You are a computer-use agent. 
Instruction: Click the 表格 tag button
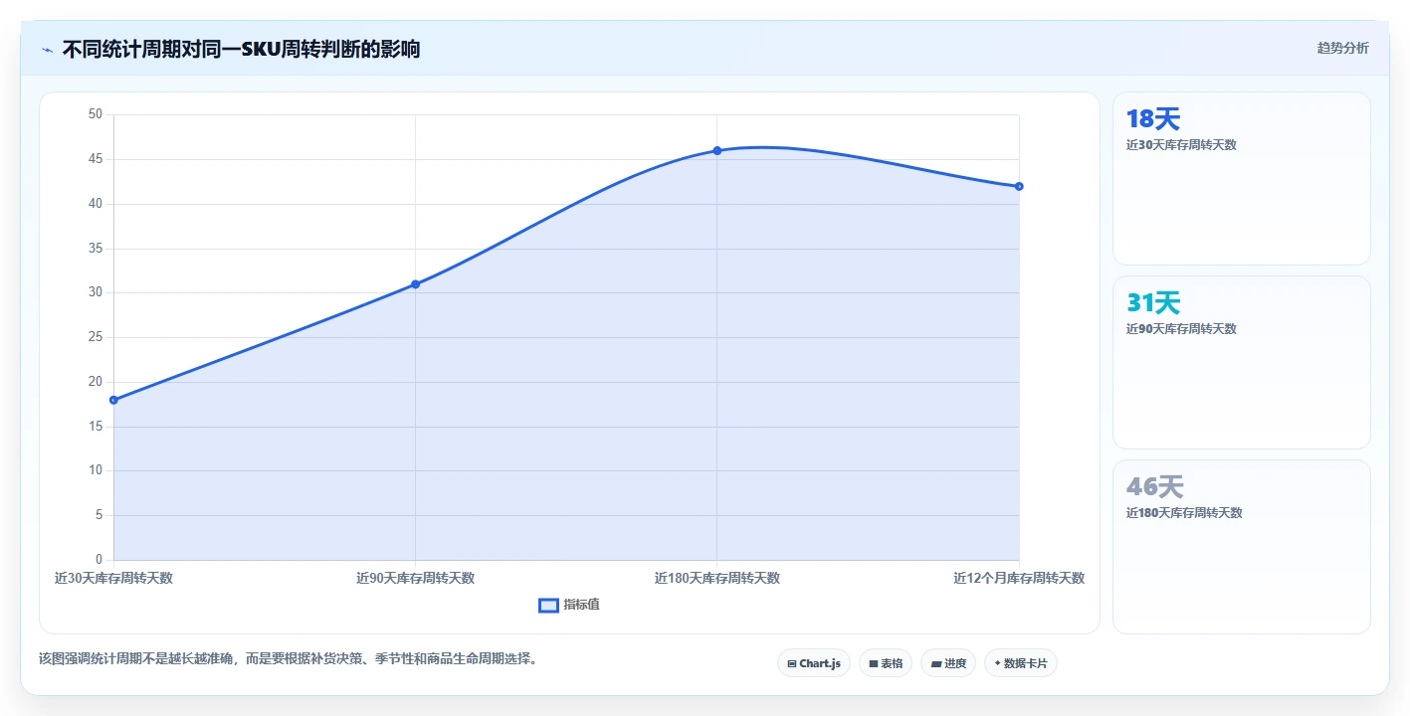point(886,663)
